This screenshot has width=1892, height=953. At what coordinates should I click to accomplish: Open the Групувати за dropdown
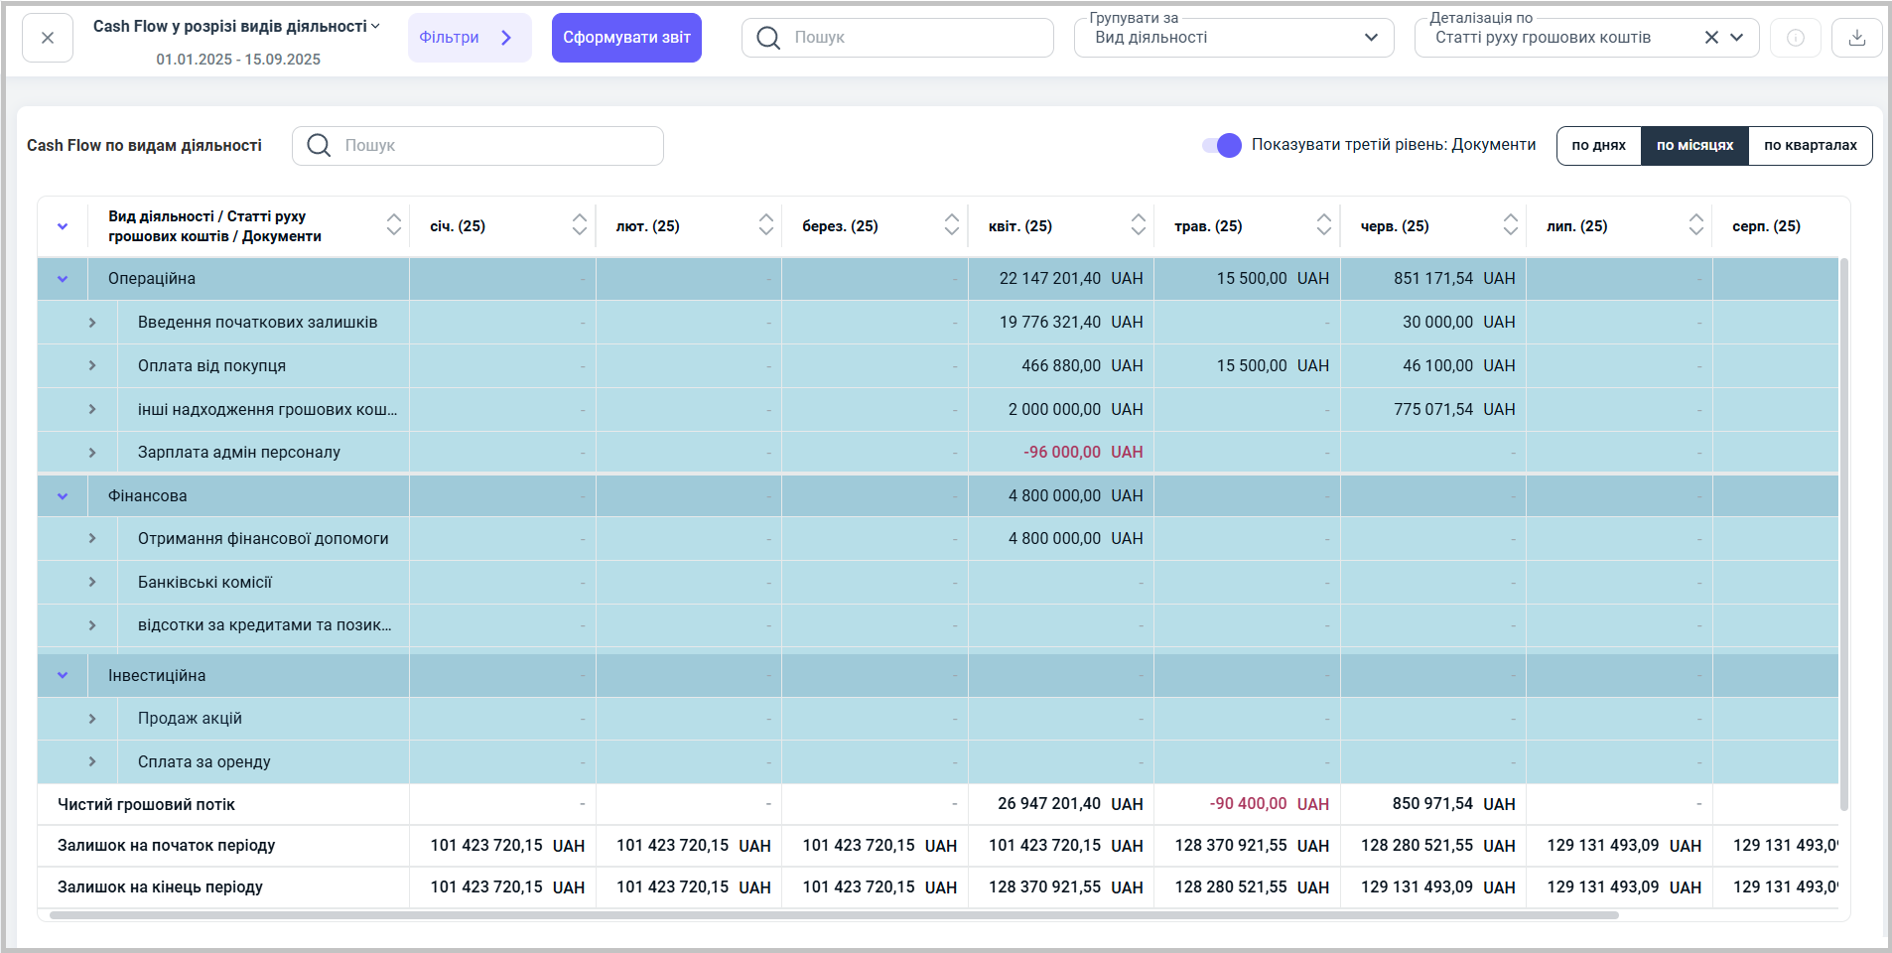[x=1233, y=38]
